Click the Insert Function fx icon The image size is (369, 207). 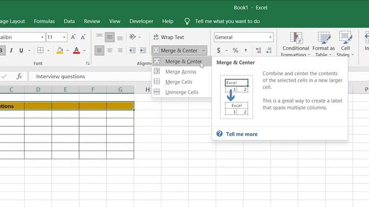pos(19,76)
